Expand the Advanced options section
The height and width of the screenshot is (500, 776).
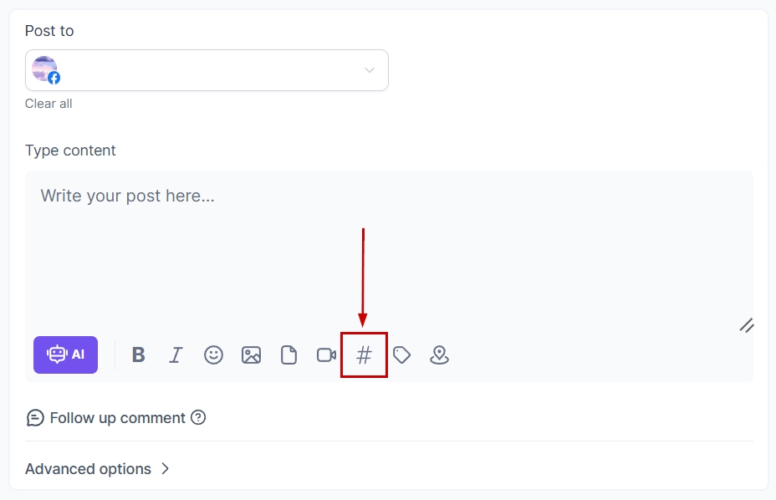(88, 469)
